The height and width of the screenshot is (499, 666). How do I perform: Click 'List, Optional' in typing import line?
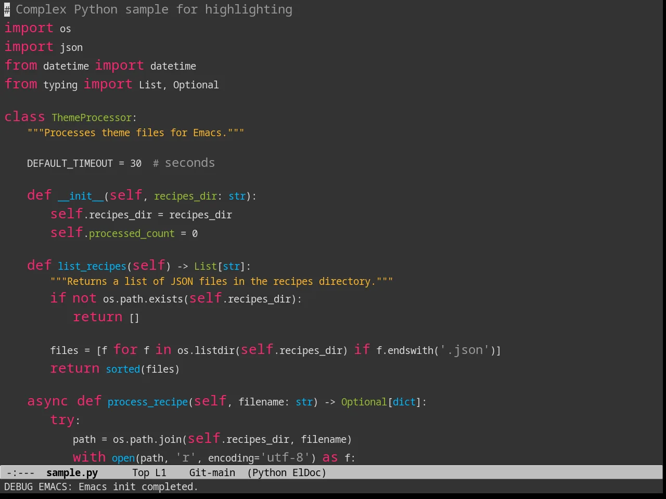pos(178,85)
